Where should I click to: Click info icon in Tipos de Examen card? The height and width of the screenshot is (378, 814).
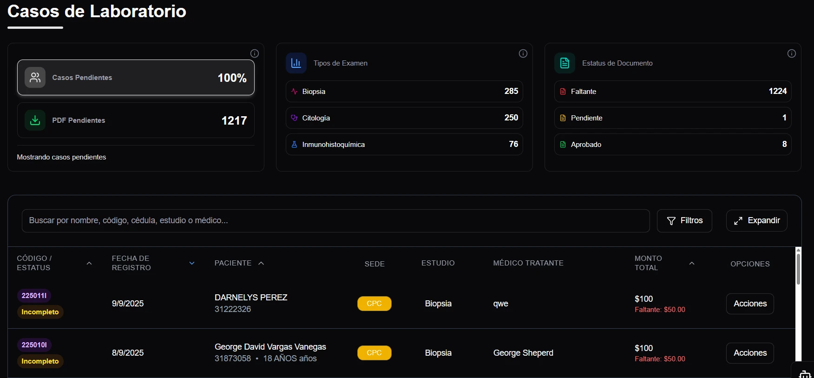point(523,53)
